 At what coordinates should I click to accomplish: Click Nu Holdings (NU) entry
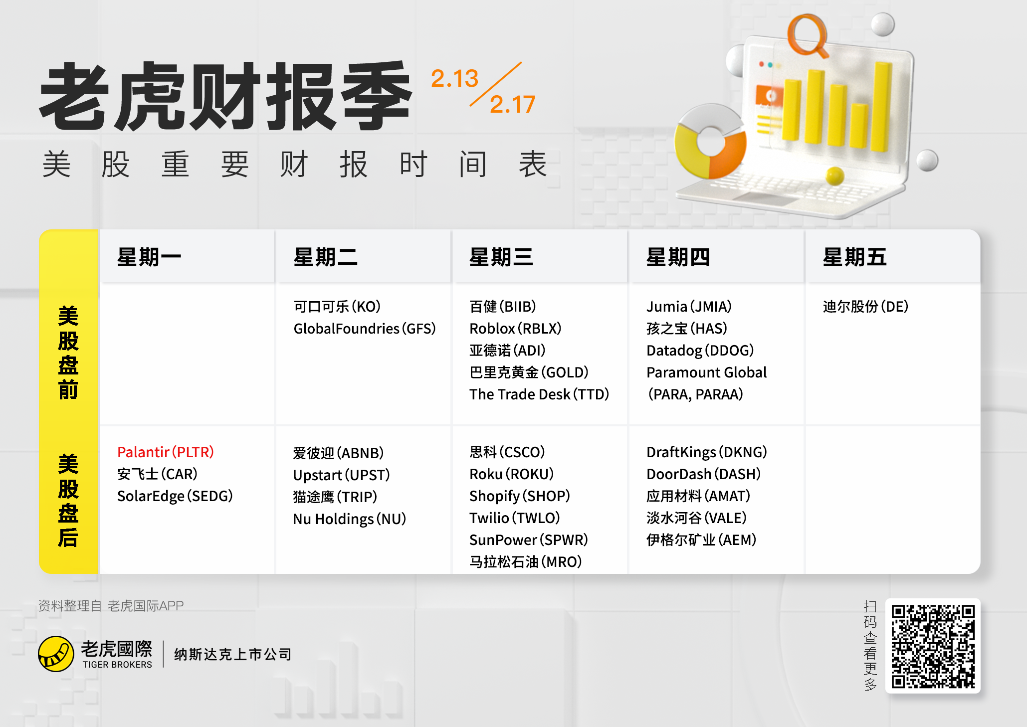point(350,519)
